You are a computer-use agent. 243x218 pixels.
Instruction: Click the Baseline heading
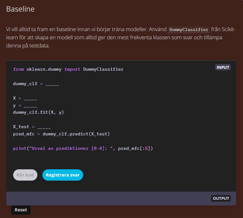pos(20,9)
